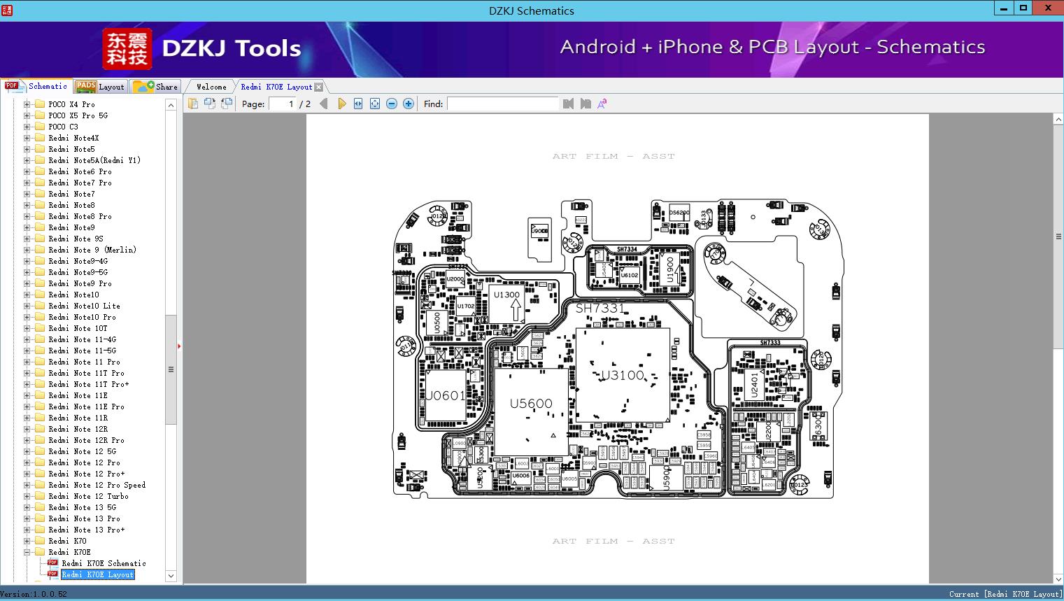Toggle match case find option
Screen dimensions: 1064x601
click(602, 104)
